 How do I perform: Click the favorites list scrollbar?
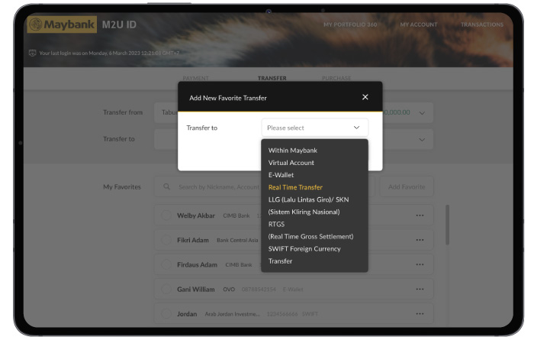[x=447, y=225]
